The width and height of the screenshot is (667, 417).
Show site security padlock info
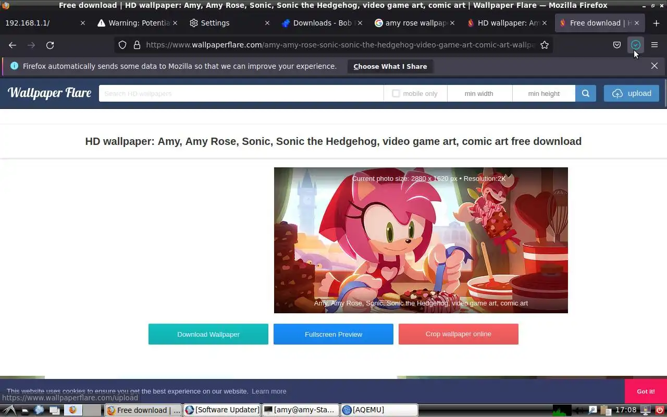[x=137, y=45]
